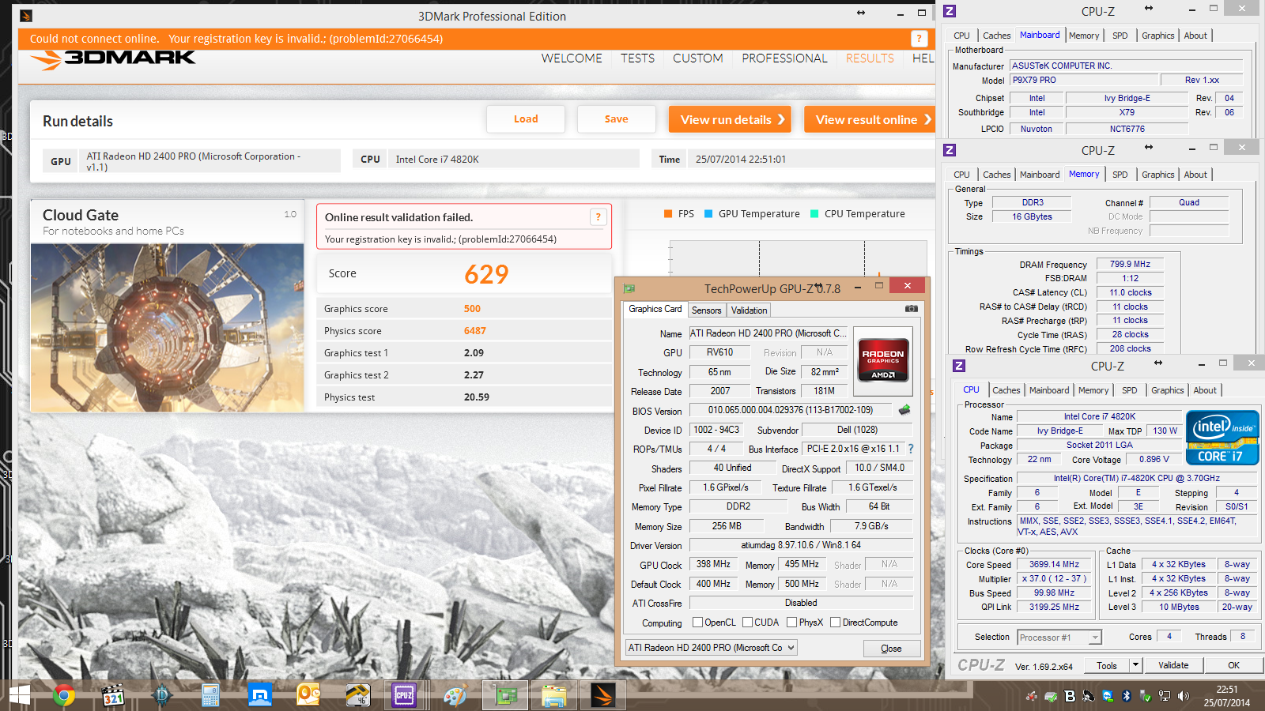
Task: Click Validate button in CPU-Z
Action: [1173, 665]
